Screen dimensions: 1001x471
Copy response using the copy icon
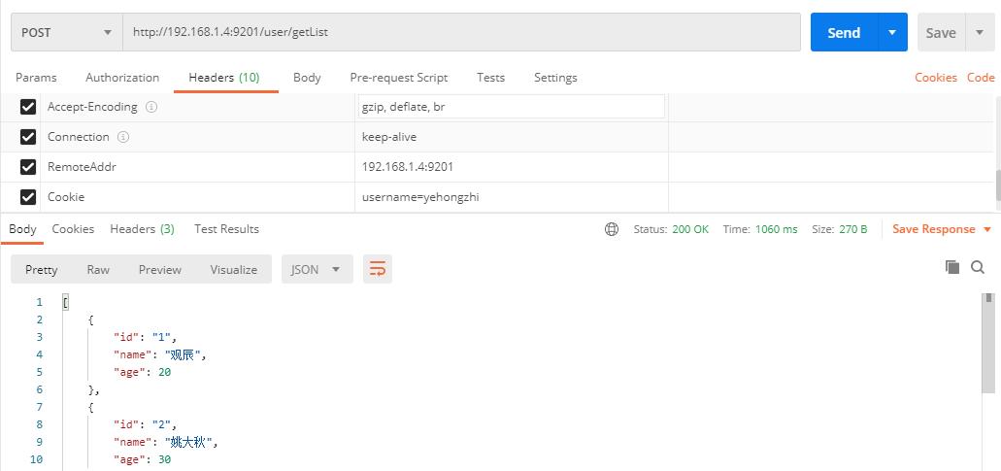[952, 267]
